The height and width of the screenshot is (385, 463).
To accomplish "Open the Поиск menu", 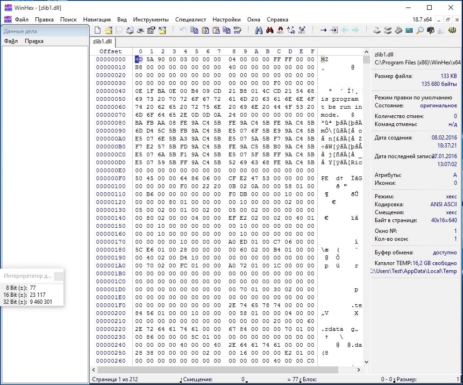I will click(68, 20).
